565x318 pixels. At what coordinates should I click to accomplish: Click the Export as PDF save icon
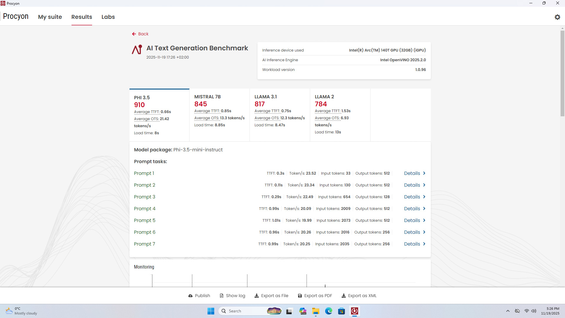tap(300, 296)
